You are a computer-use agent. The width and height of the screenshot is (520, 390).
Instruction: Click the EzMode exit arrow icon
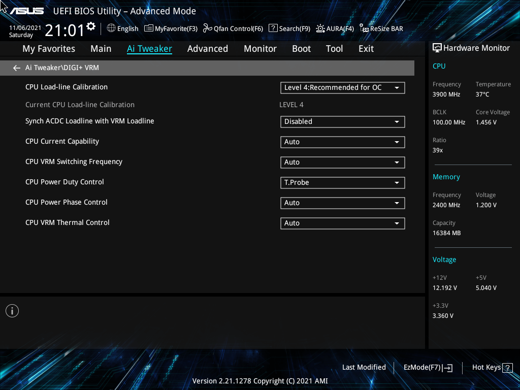tap(447, 368)
